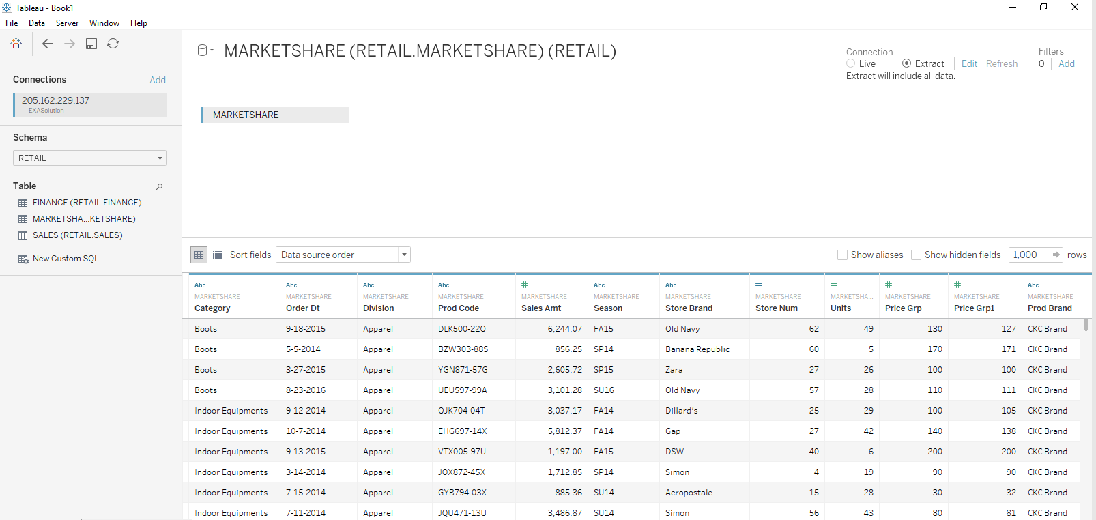Viewport: 1096px width, 520px height.
Task: Change Sales Amt column number type icon
Action: pyautogui.click(x=525, y=285)
